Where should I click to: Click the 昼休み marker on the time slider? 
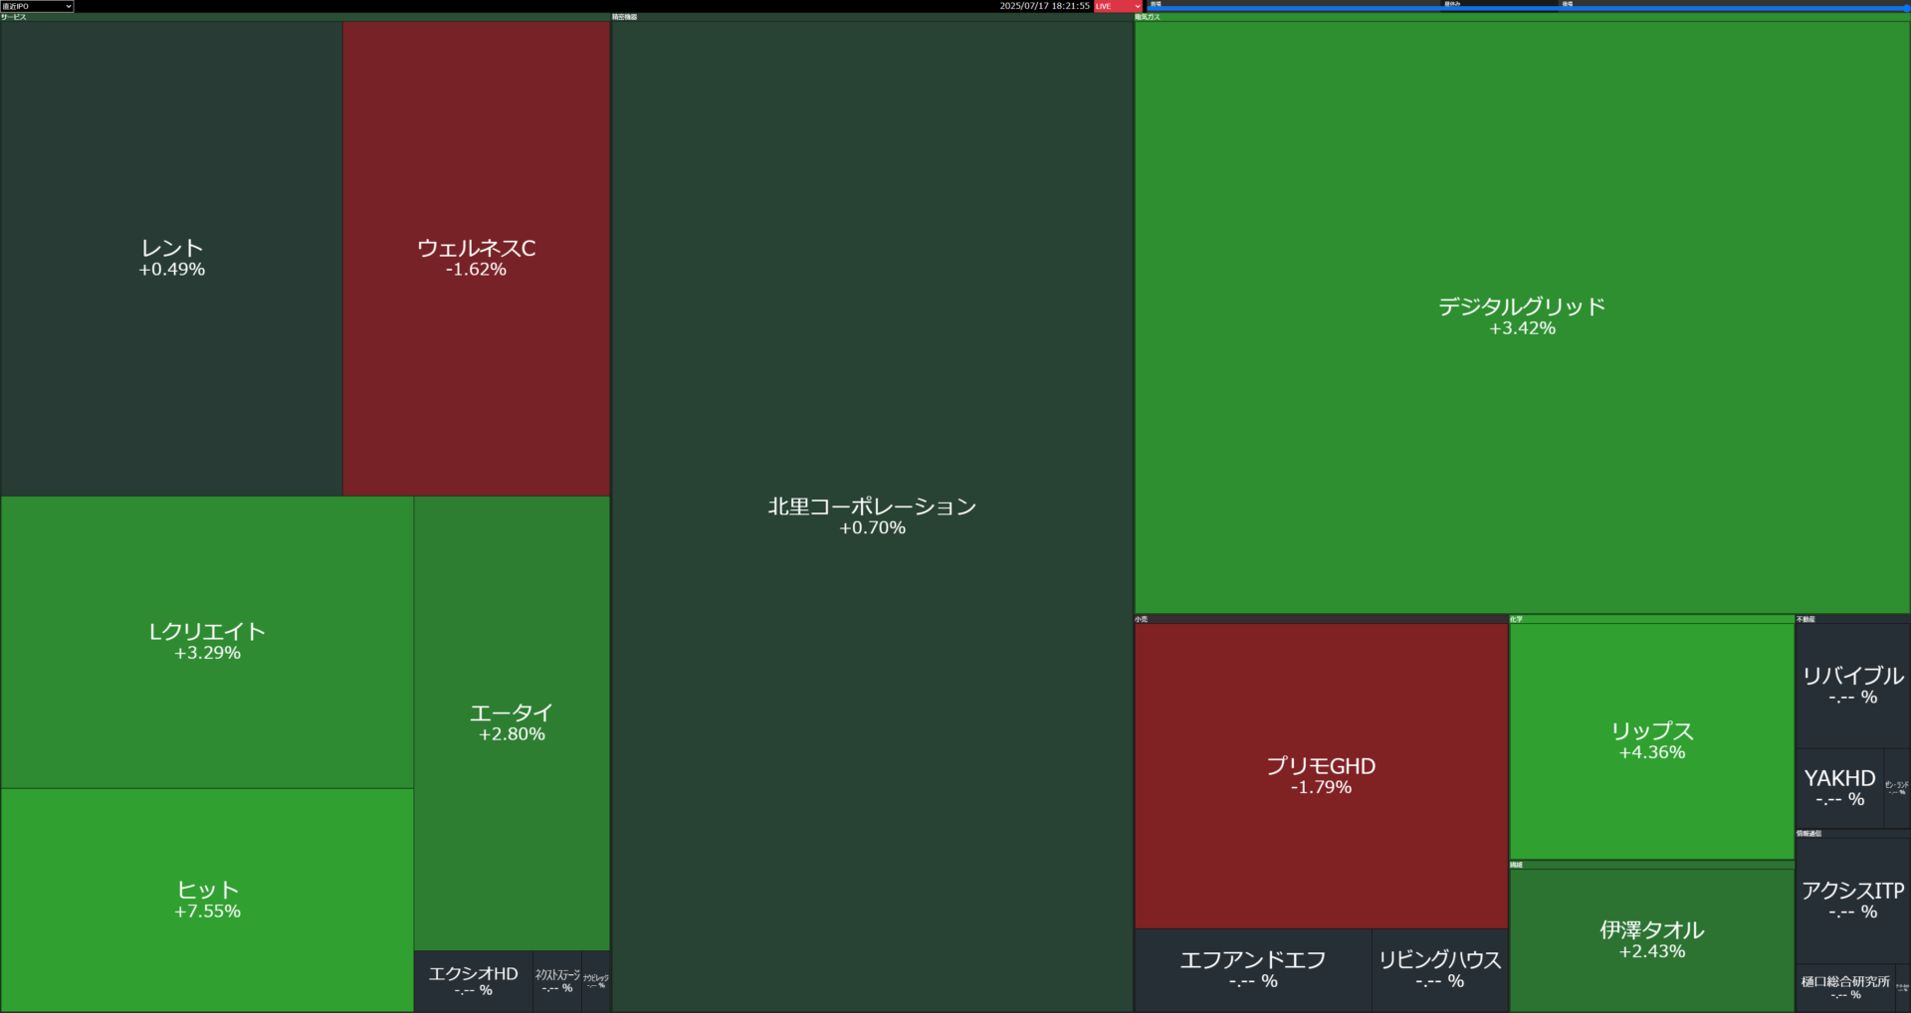click(x=1452, y=4)
